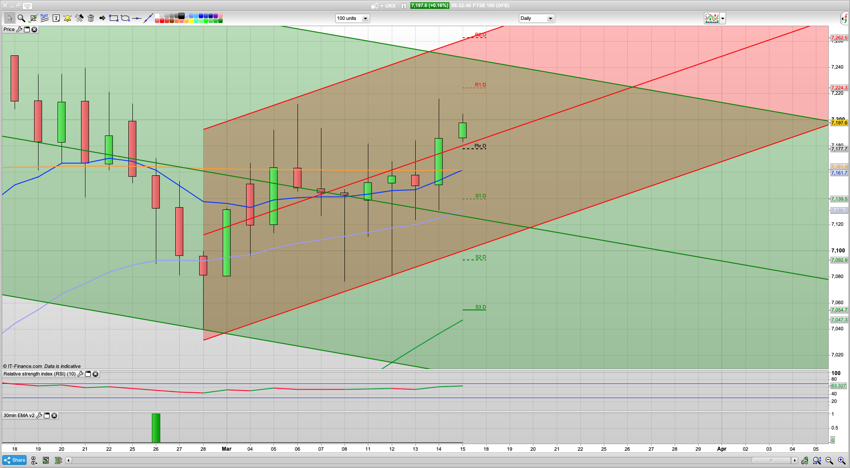Image resolution: width=850 pixels, height=468 pixels.
Task: Close the RSI indicator panel
Action: tap(95, 374)
